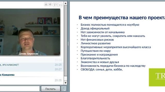Click bullet 'Личностное развитие'
This screenshot has width=165, height=92.
(x=96, y=43)
